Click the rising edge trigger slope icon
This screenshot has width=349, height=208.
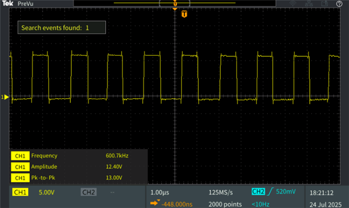270,192
